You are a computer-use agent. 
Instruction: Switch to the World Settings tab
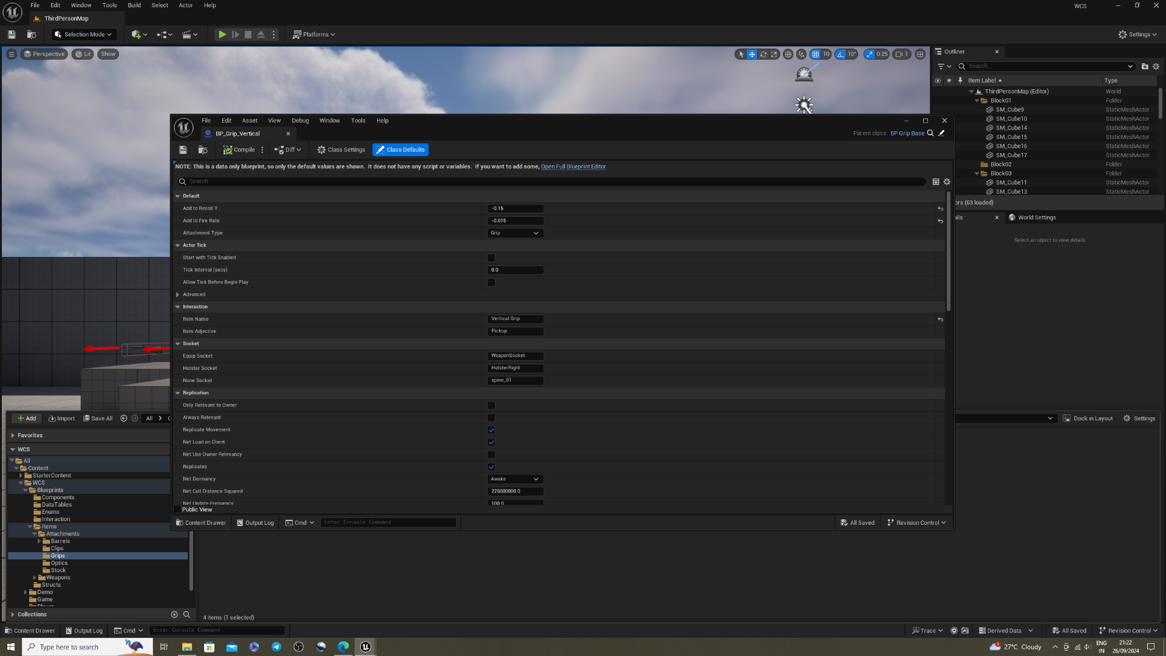[x=1032, y=217]
